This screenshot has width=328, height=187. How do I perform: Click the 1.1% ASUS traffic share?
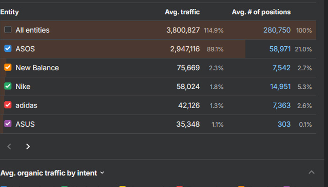(217, 124)
